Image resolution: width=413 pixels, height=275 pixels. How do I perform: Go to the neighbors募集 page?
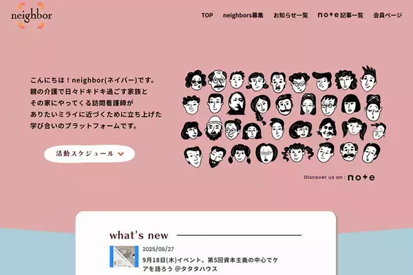[243, 15]
